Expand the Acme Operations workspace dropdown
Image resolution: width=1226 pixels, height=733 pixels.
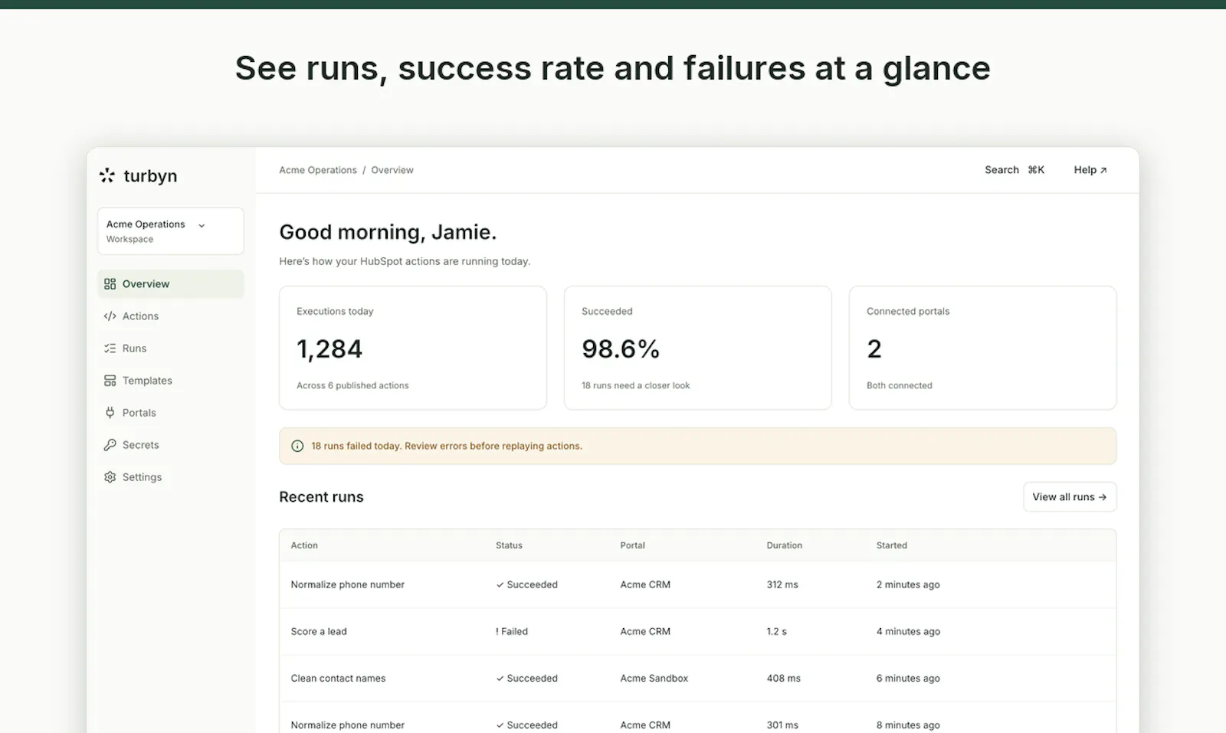point(170,231)
